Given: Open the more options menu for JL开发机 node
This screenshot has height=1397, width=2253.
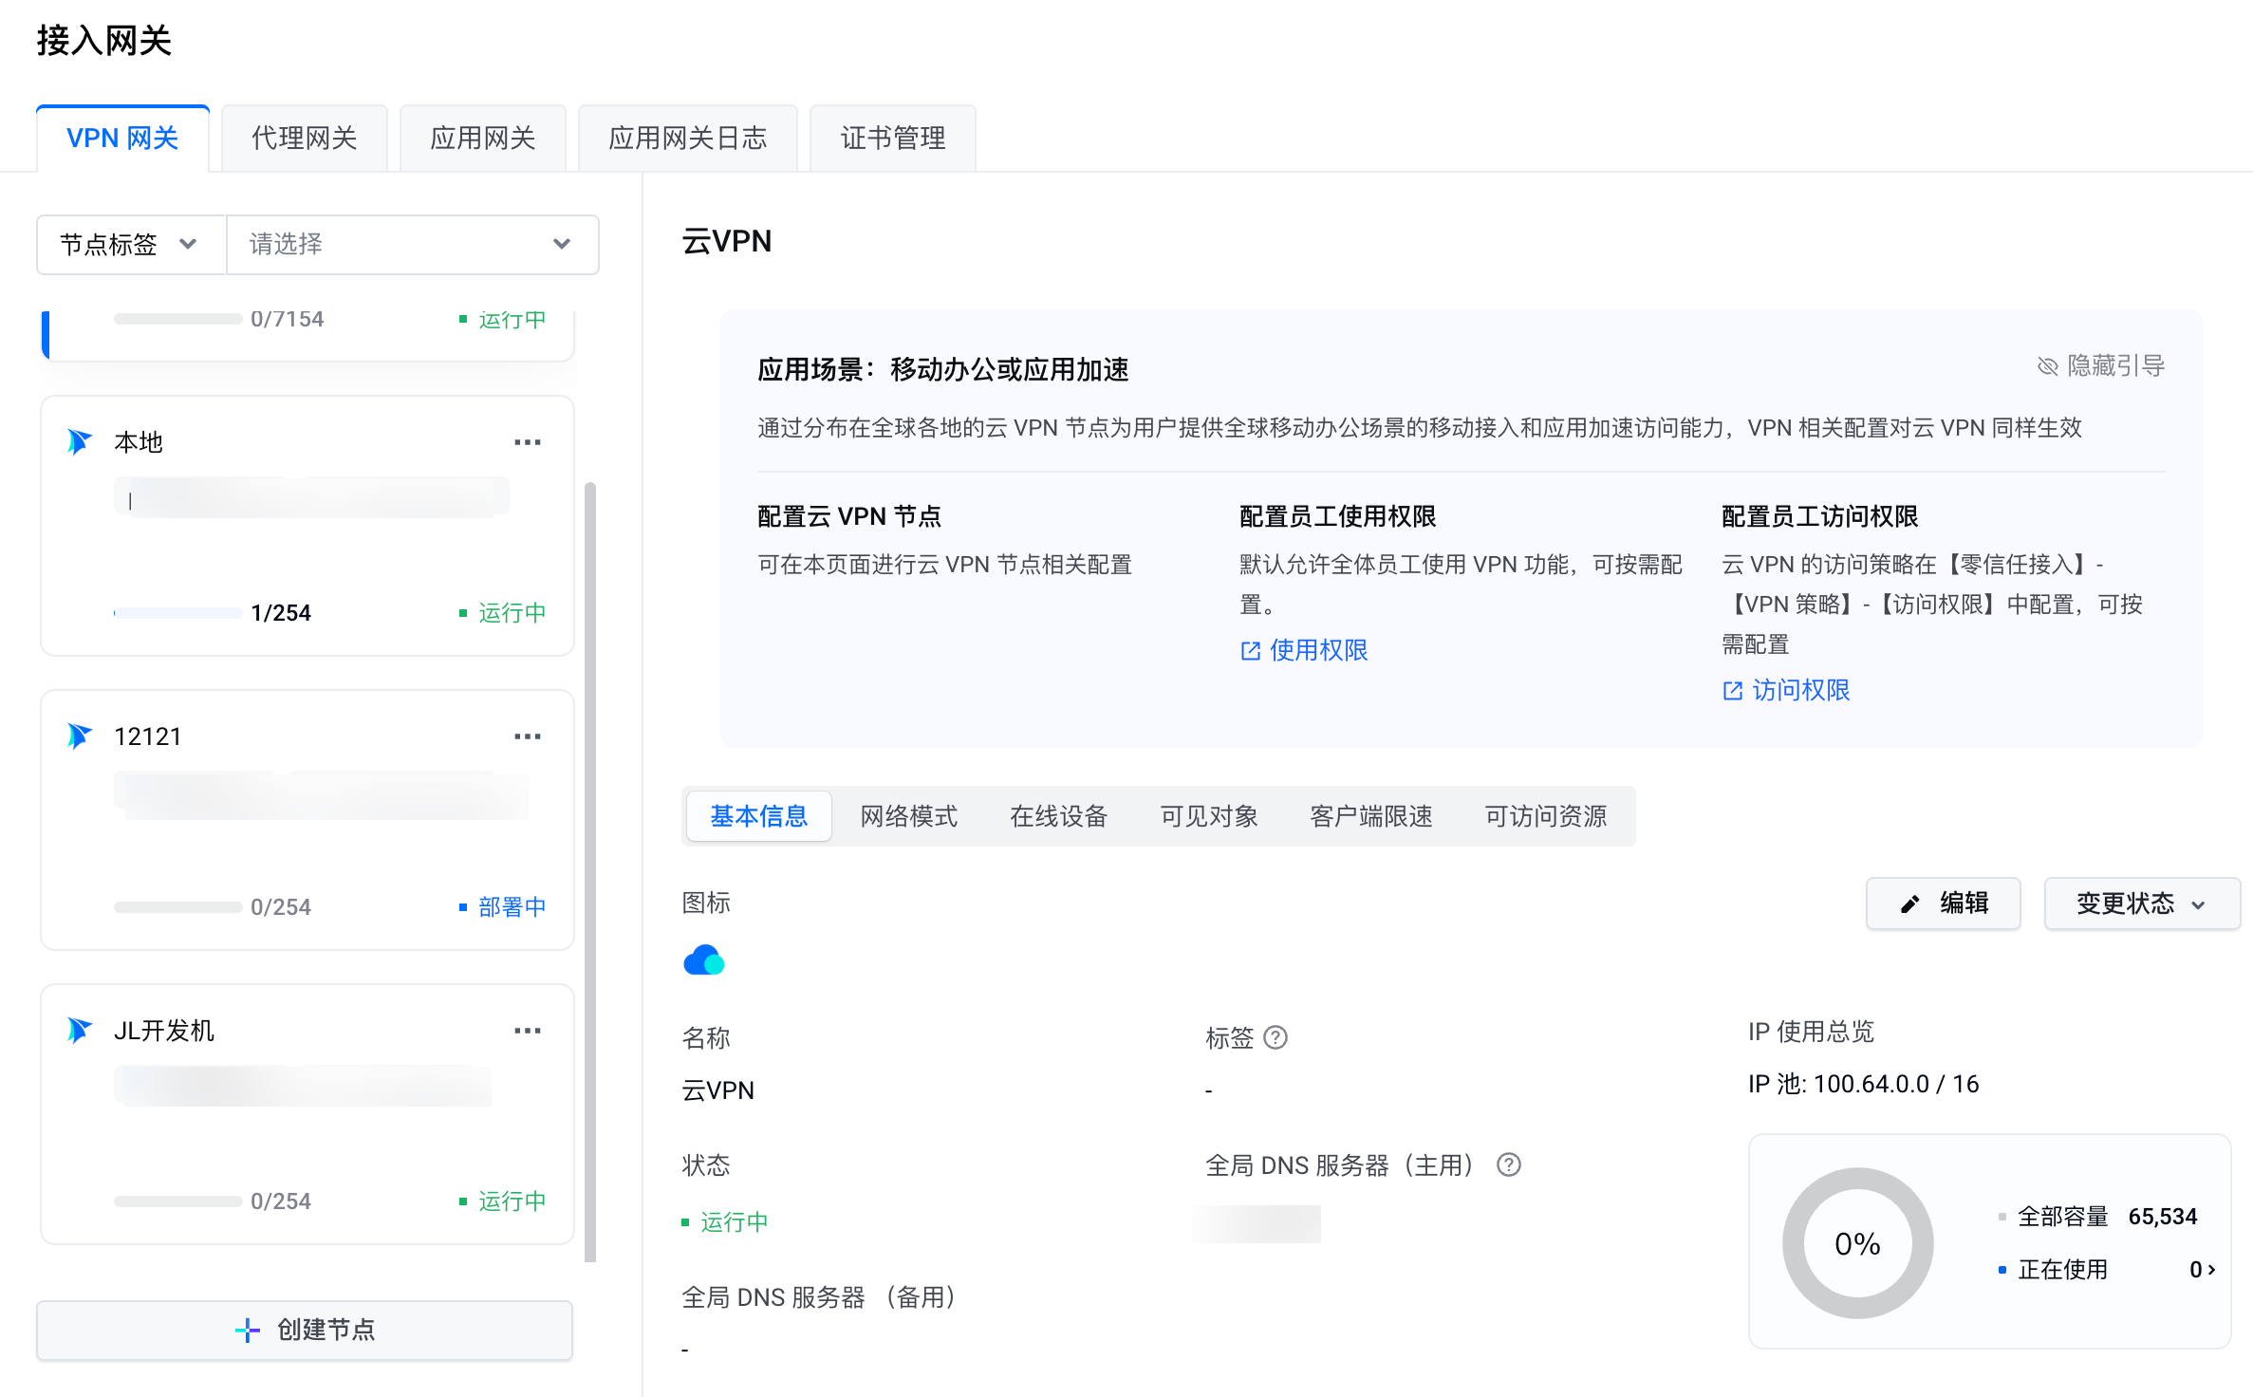Looking at the screenshot, I should pos(527,1031).
